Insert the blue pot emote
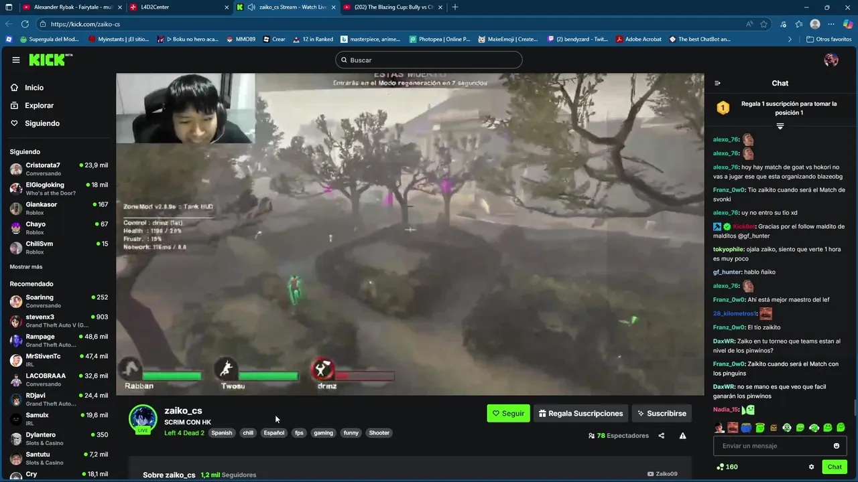The height and width of the screenshot is (482, 858). 746,427
